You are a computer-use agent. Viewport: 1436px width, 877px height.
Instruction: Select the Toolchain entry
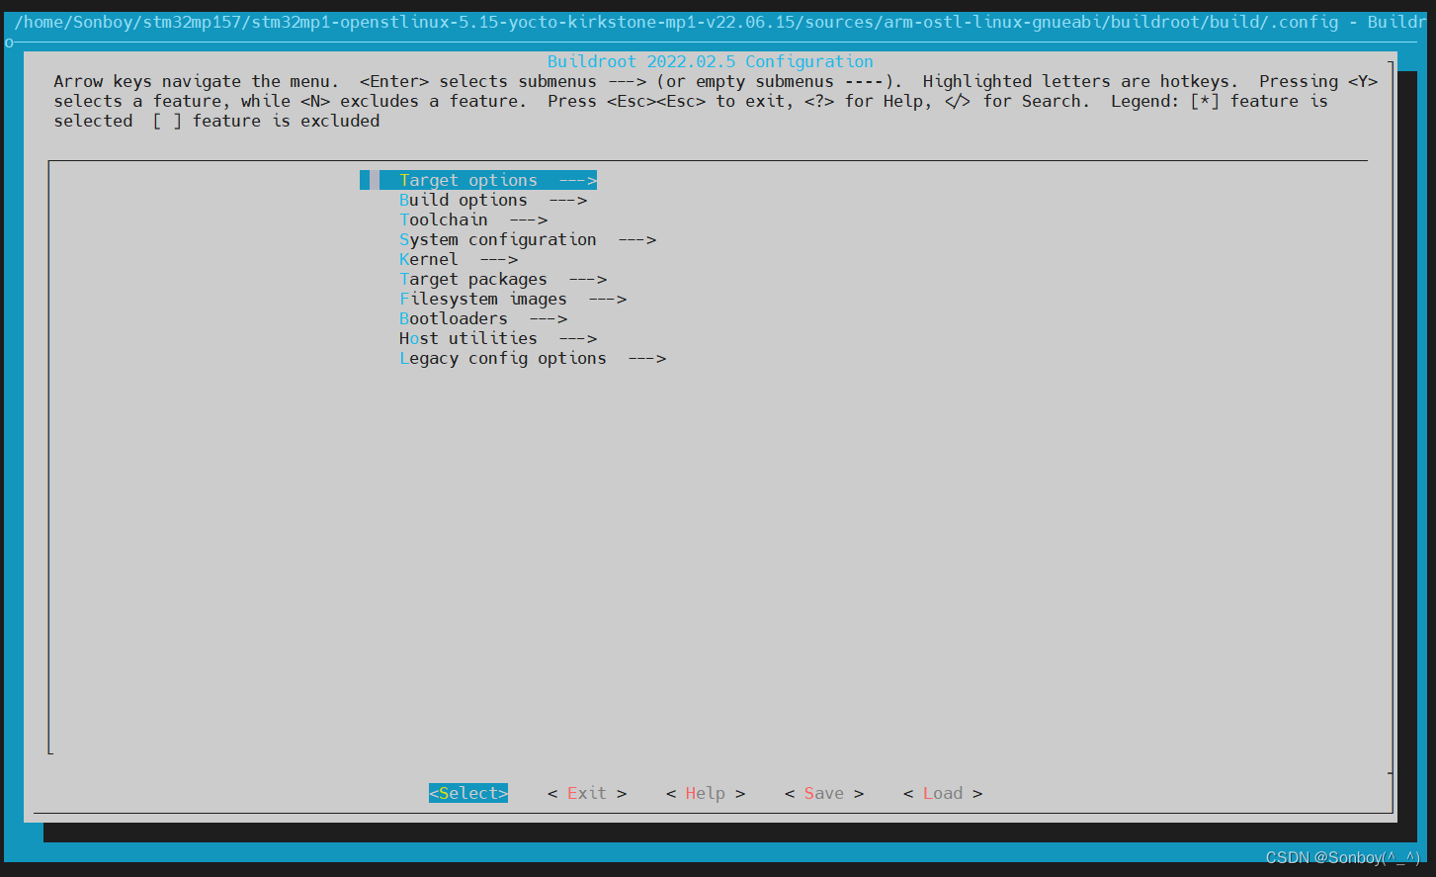(x=444, y=219)
